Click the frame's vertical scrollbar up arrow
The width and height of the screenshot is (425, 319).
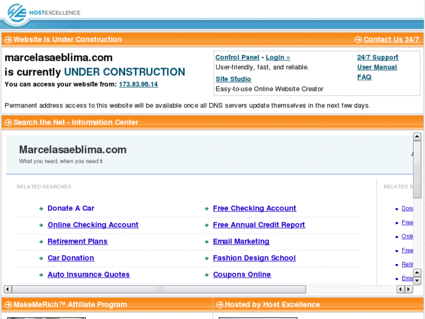point(417,136)
